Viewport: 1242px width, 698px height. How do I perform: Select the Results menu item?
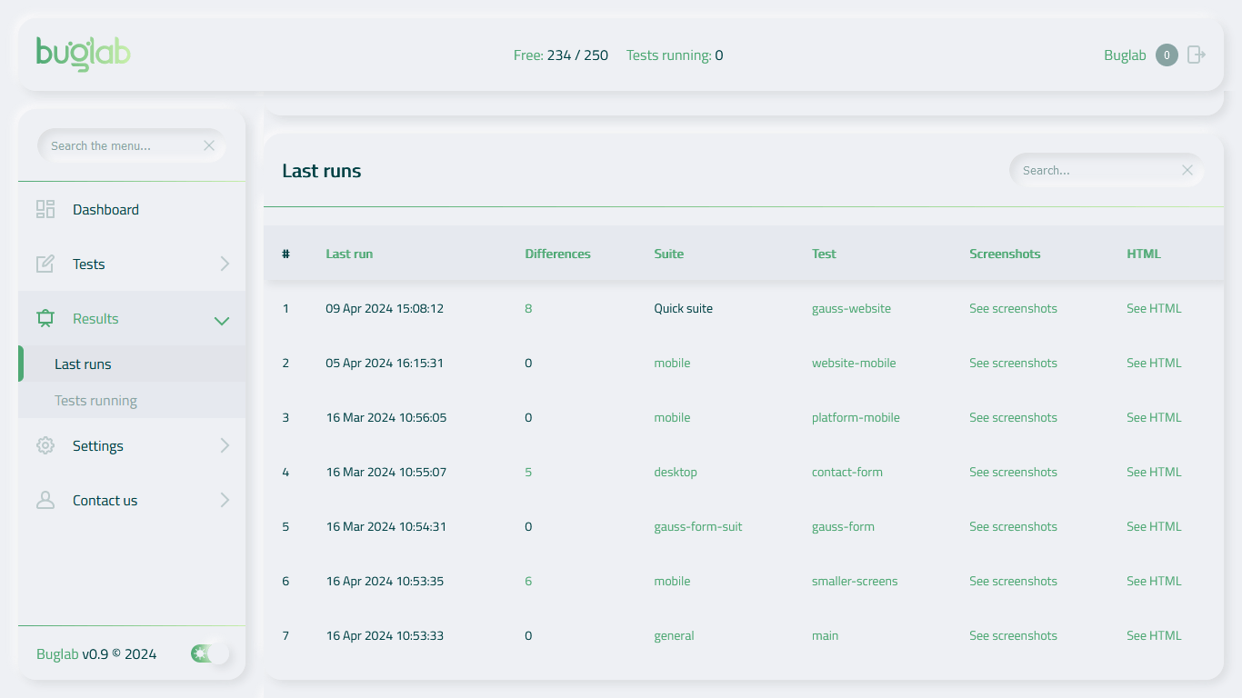point(132,318)
